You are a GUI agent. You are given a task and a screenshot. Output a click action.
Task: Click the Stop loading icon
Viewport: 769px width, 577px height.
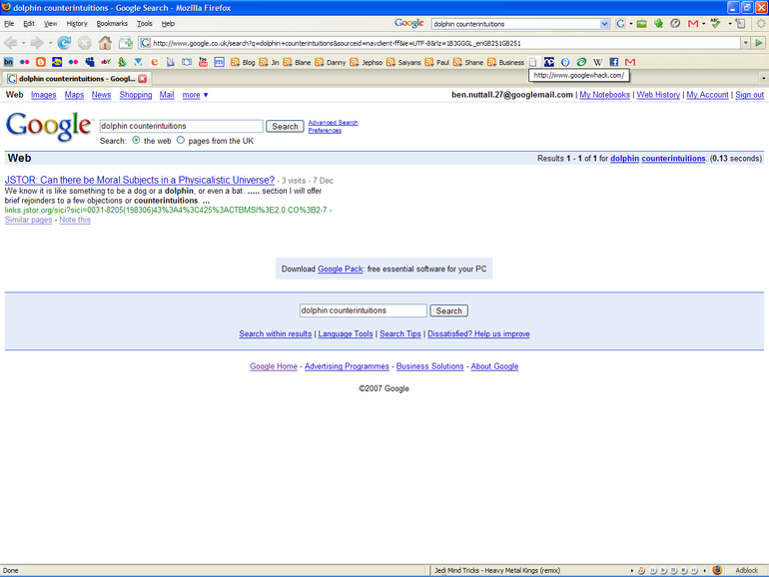click(x=85, y=43)
